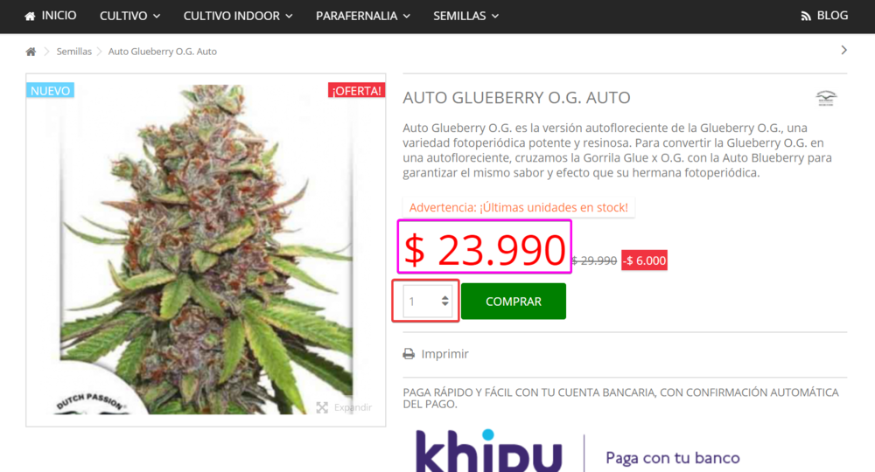Click the Dutch Passion manufacturer logo
The image size is (875, 472).
[x=826, y=98]
